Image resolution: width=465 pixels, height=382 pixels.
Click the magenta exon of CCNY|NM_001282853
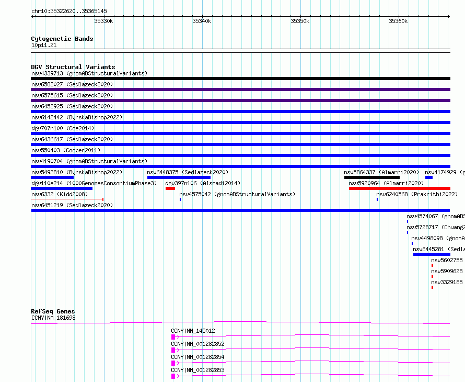tap(173, 376)
